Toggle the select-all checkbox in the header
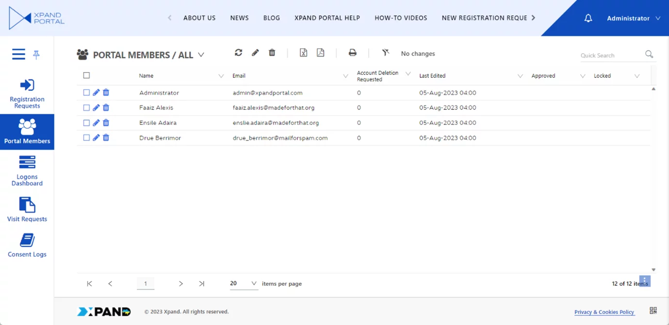Image resolution: width=669 pixels, height=325 pixels. click(86, 76)
